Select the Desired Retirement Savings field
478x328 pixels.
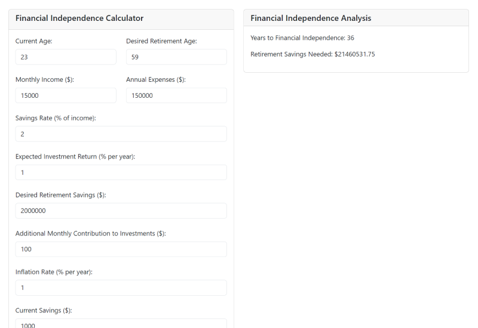121,211
